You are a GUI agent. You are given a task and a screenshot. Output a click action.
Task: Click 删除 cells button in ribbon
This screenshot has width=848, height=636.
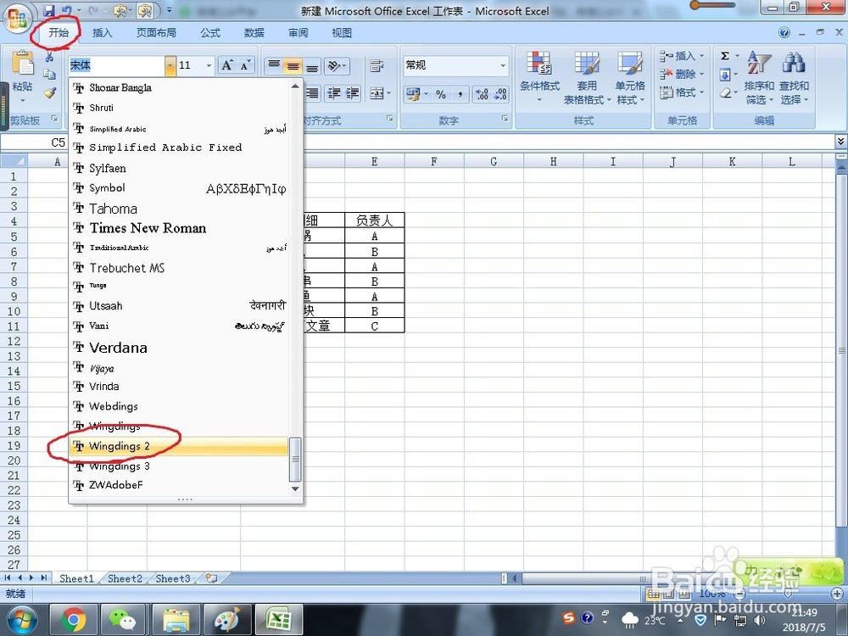click(682, 74)
